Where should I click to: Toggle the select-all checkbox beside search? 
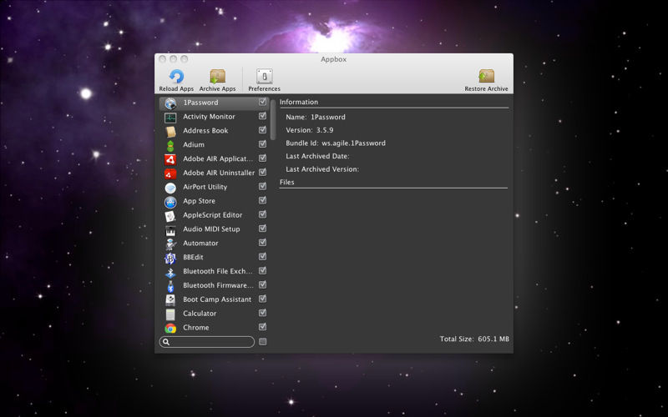(263, 342)
